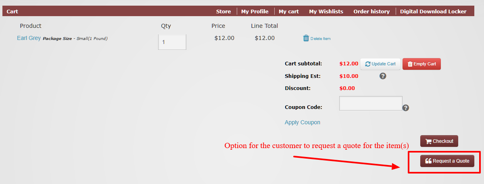Focus the Qty input field
484x184 pixels.
172,42
